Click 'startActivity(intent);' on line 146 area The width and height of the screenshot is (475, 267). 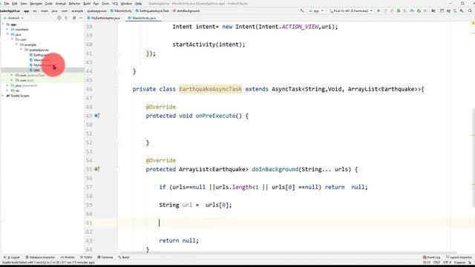coord(209,44)
